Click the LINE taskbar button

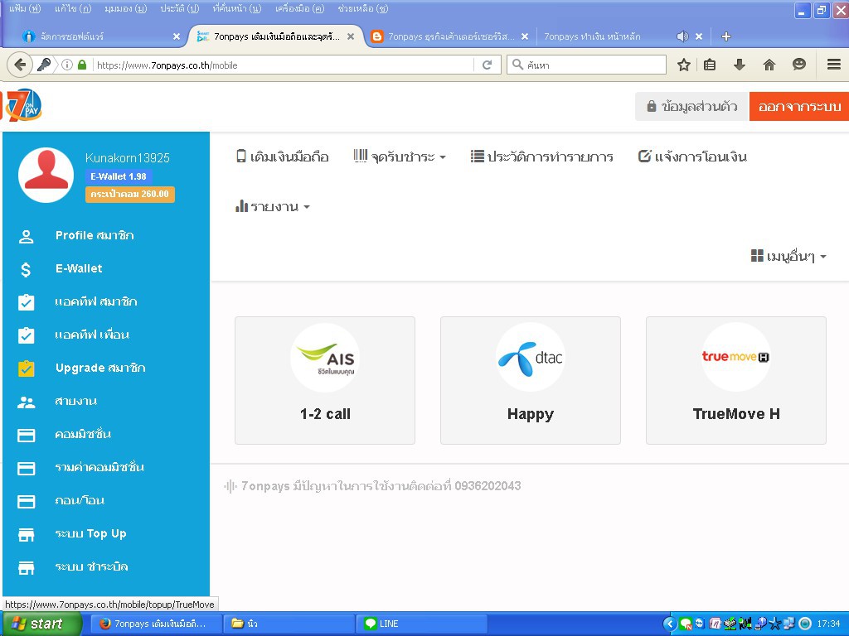tap(422, 624)
